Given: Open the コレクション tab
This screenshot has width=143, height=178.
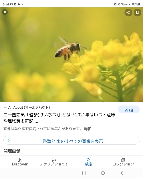Looking at the screenshot, I should pyautogui.click(x=123, y=162).
